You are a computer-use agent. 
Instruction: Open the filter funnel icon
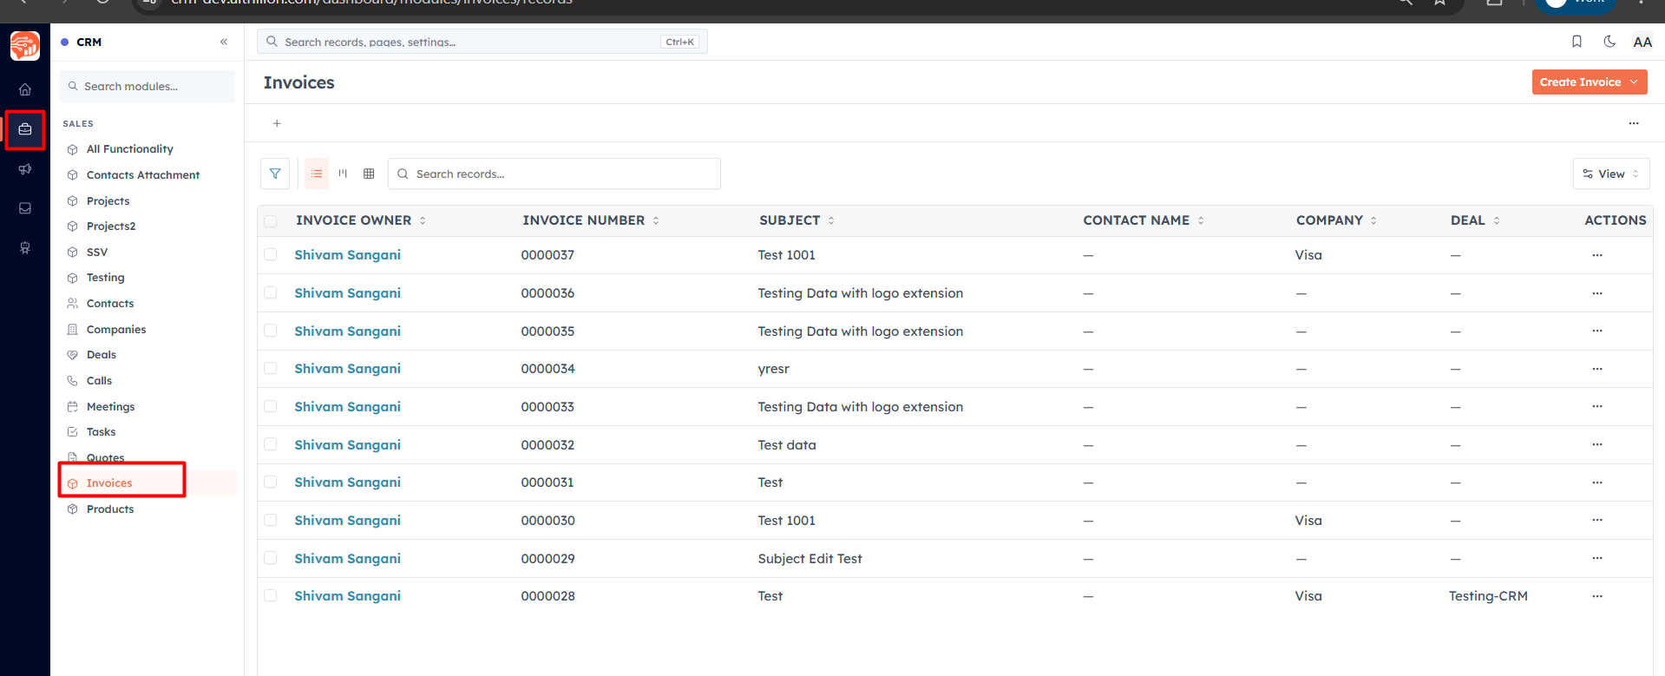click(275, 174)
